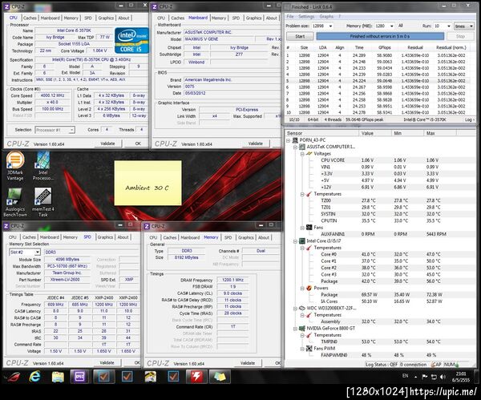The width and height of the screenshot is (481, 400).
Task: Open the Settings menu in LinX
Action: pyautogui.click(x=306, y=17)
